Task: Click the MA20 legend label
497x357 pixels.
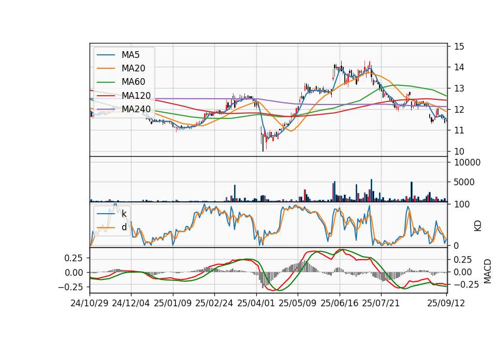Action: (133, 68)
